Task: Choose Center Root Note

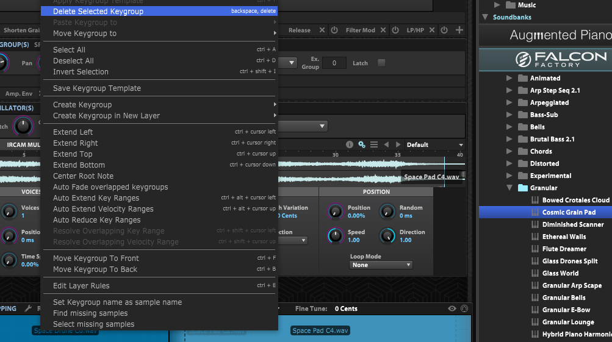Action: click(159, 176)
